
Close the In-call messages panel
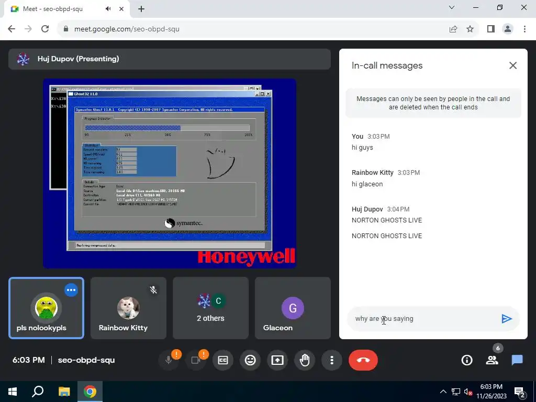[513, 65]
